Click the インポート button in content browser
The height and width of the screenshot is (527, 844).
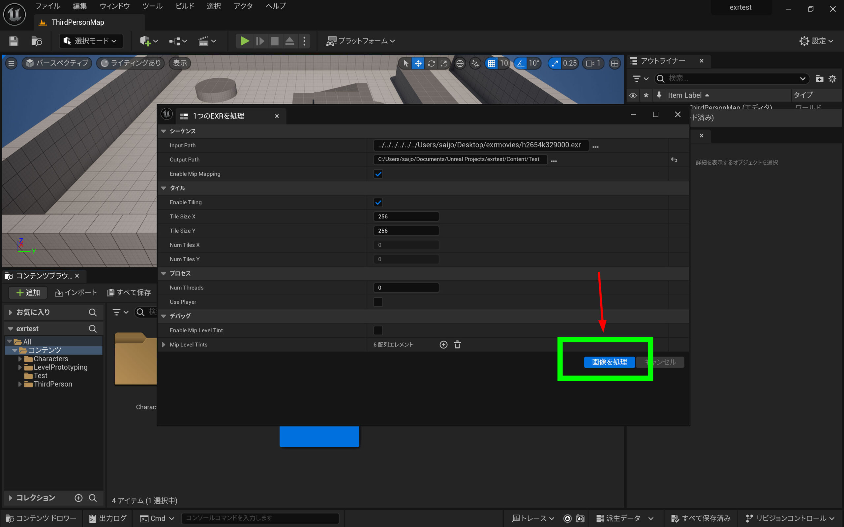click(76, 293)
